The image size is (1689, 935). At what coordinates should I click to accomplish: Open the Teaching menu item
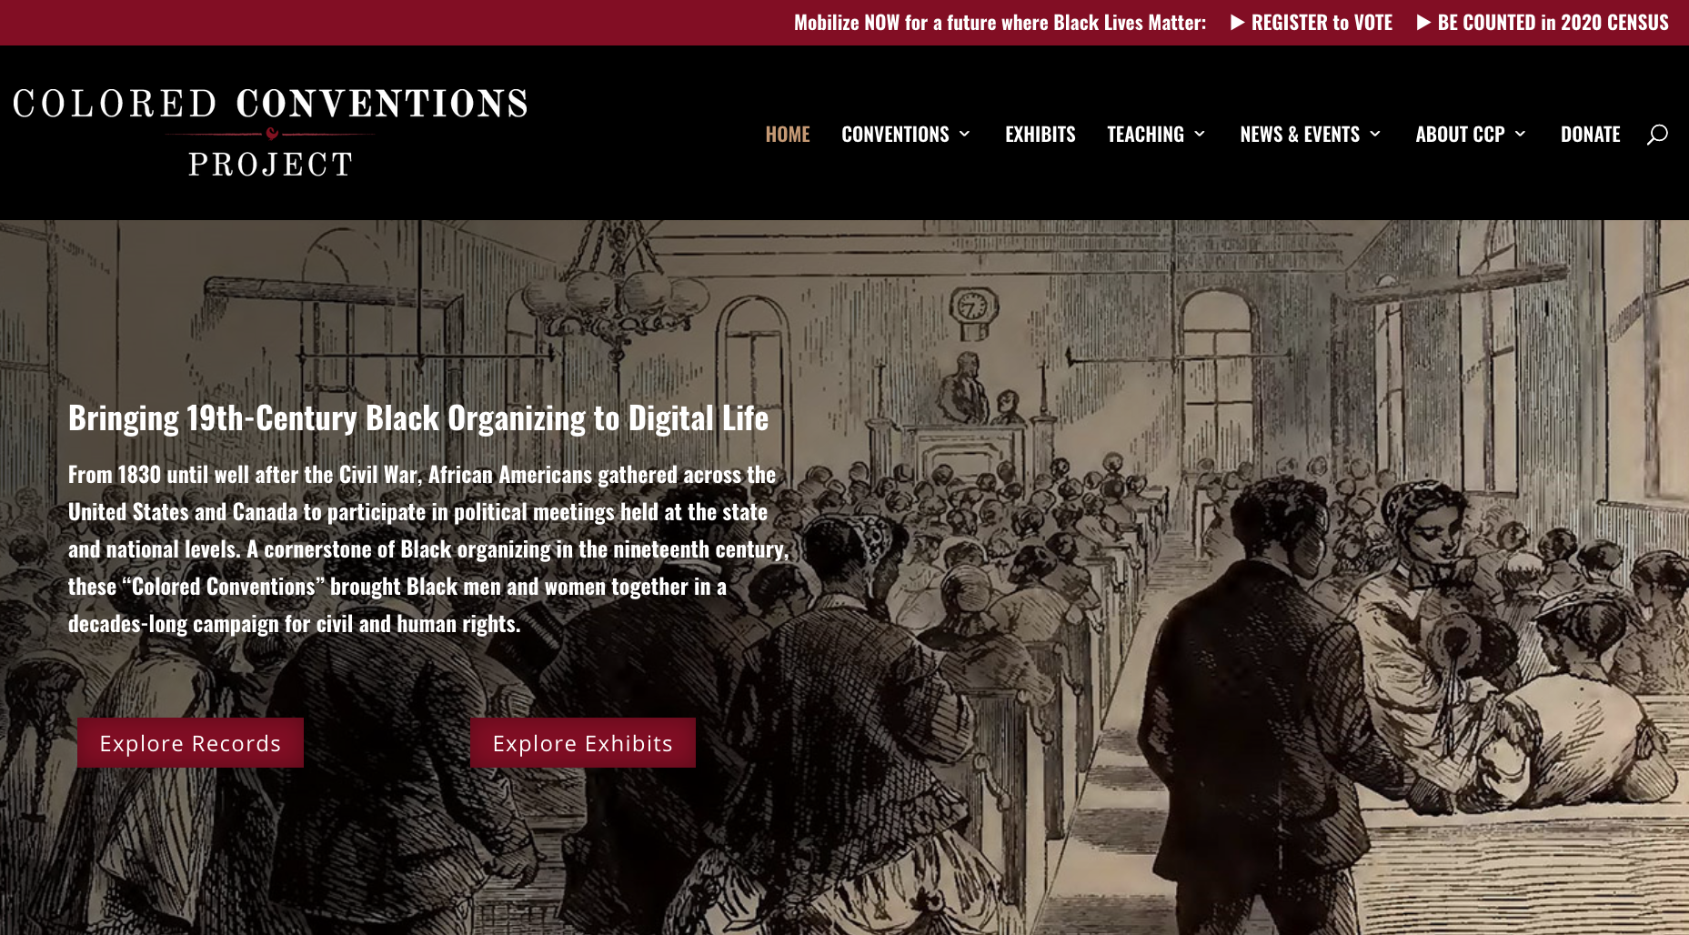tap(1145, 135)
